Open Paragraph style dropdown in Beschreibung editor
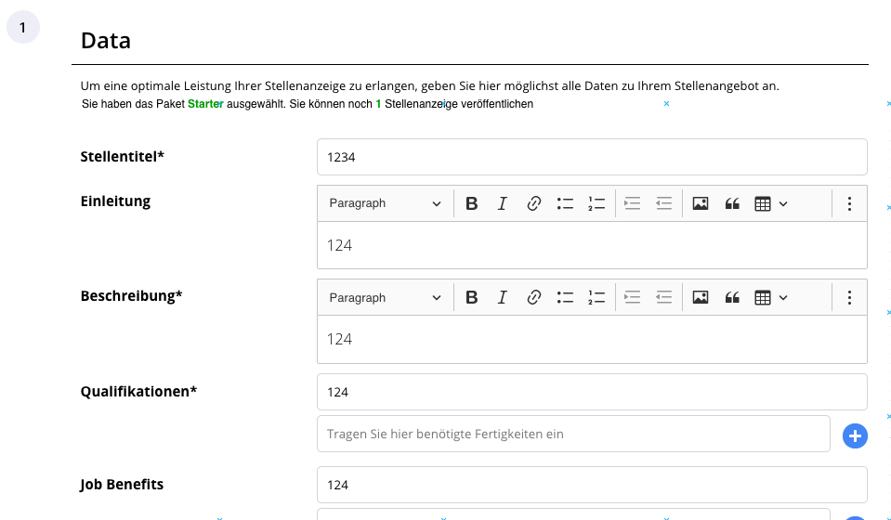The image size is (891, 520). [x=385, y=297]
